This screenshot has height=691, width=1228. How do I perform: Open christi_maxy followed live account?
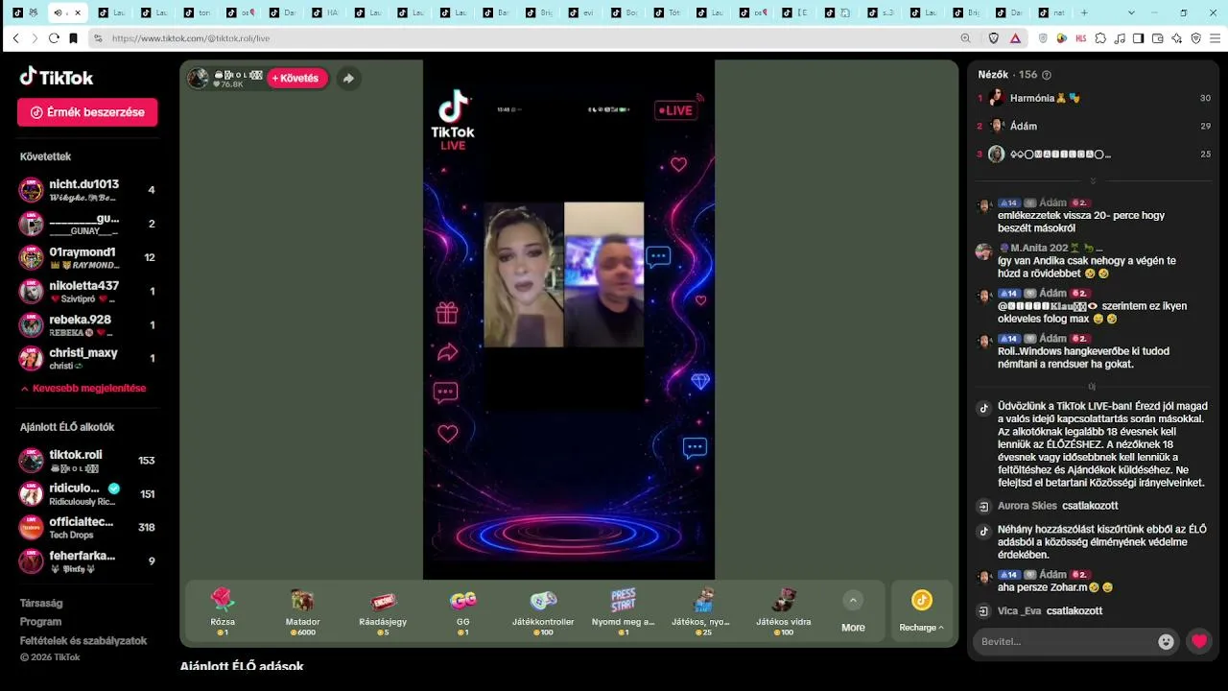pyautogui.click(x=87, y=358)
